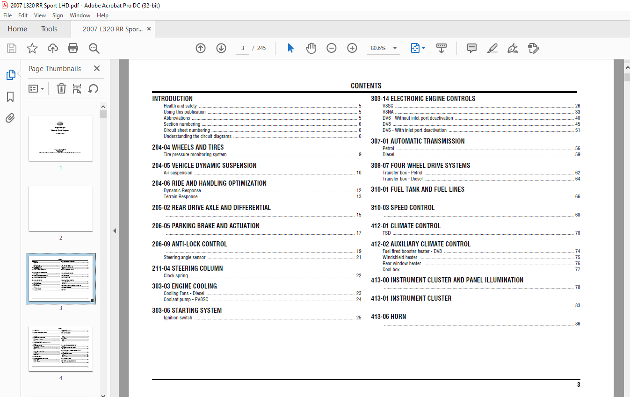This screenshot has height=397, width=630.
Task: Bookmark file with the star icon
Action: pyautogui.click(x=32, y=48)
